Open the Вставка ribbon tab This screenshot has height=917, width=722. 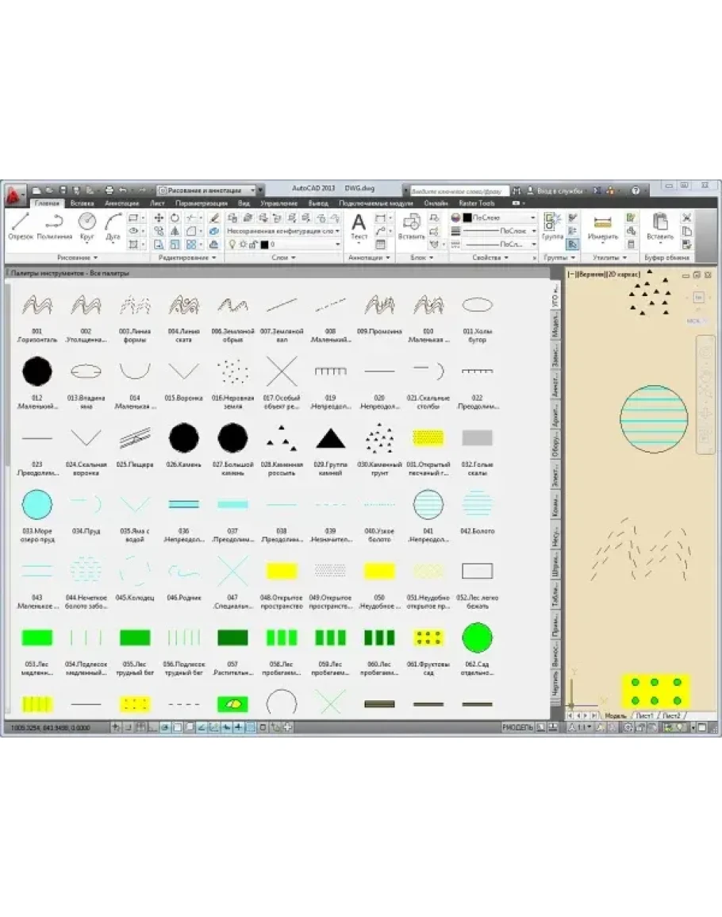click(x=82, y=204)
